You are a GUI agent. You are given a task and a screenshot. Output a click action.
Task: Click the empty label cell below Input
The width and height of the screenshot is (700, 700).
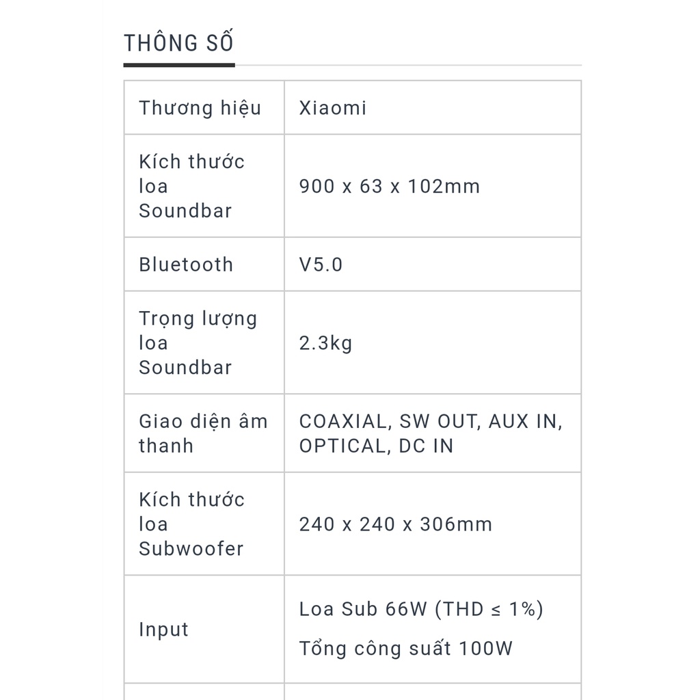coord(204,692)
